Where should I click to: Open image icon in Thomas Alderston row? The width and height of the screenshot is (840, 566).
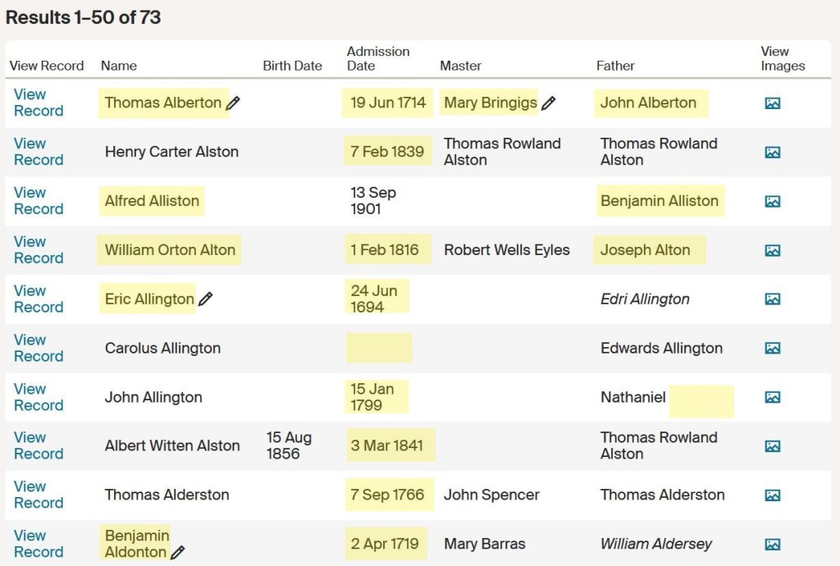tap(772, 495)
